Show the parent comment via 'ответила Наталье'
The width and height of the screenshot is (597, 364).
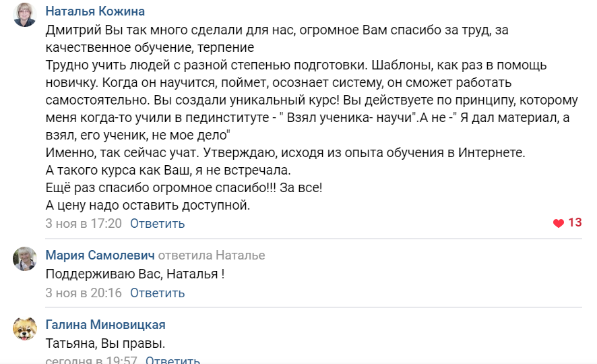point(212,255)
